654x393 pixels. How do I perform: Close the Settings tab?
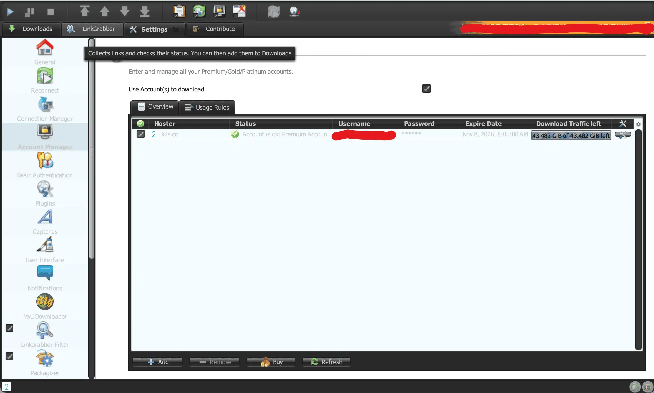pyautogui.click(x=176, y=29)
